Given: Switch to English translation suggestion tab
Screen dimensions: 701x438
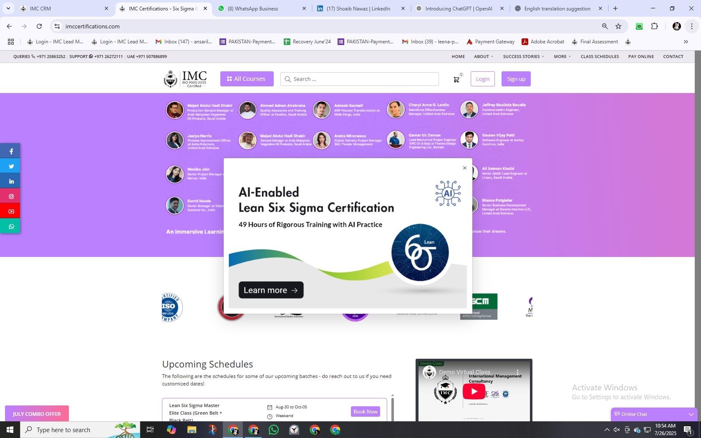Looking at the screenshot, I should 558,8.
